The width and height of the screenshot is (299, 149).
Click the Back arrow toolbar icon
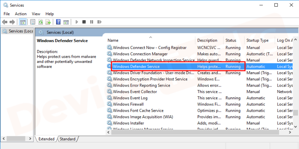5,22
